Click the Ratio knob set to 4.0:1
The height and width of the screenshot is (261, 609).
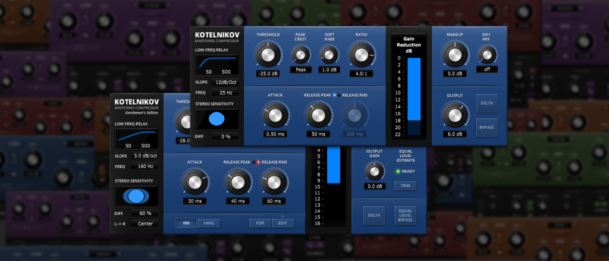361,55
